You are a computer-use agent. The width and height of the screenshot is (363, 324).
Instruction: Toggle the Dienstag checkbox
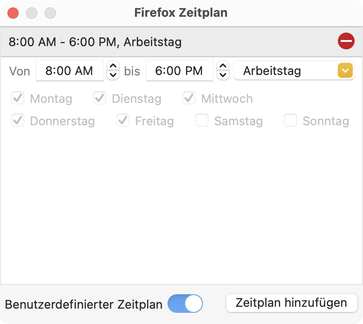click(x=100, y=98)
